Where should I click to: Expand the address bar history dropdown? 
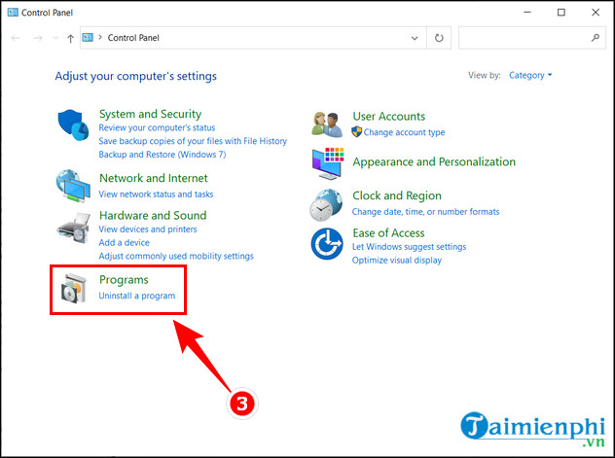pyautogui.click(x=415, y=38)
